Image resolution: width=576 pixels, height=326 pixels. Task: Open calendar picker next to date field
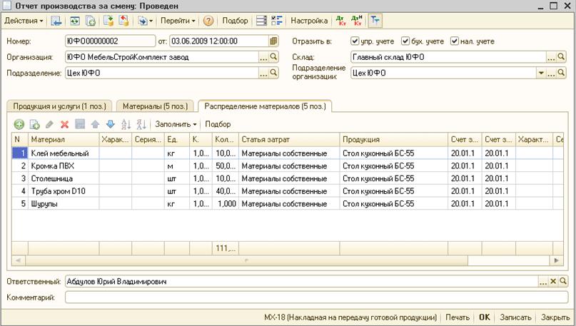tap(274, 41)
